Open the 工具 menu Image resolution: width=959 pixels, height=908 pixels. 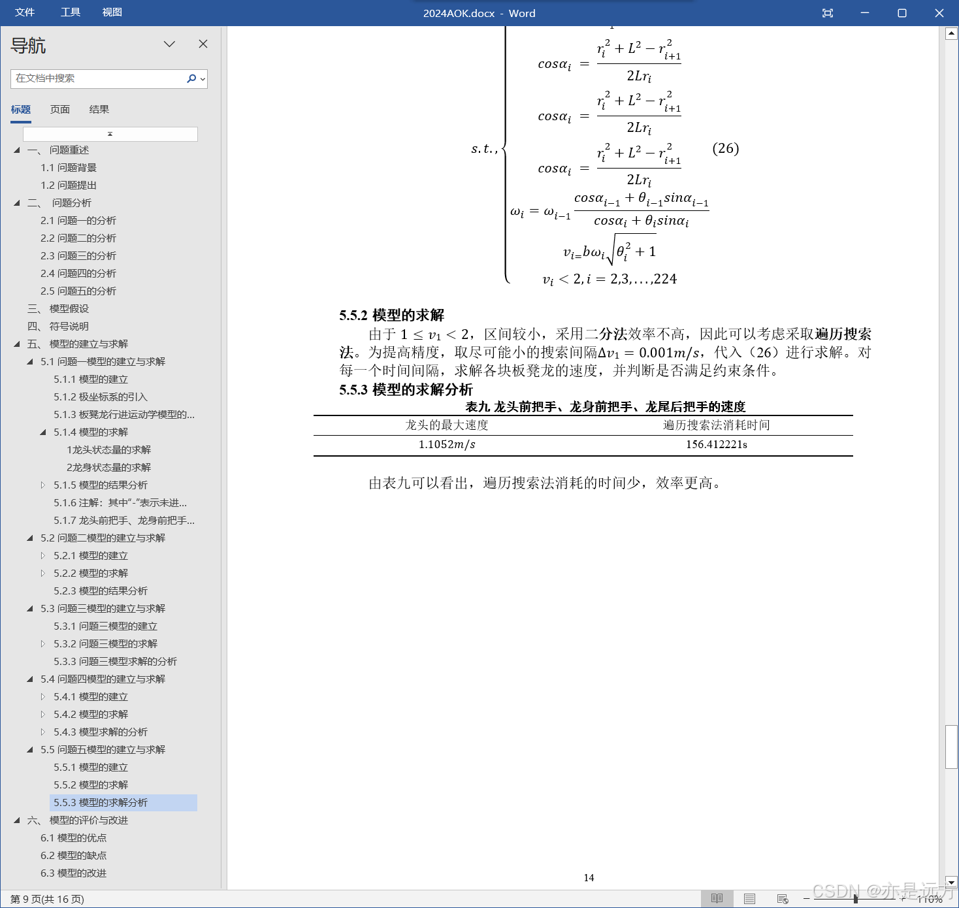pos(71,12)
